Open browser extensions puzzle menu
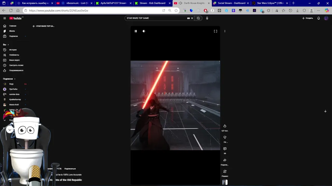 click(x=268, y=11)
